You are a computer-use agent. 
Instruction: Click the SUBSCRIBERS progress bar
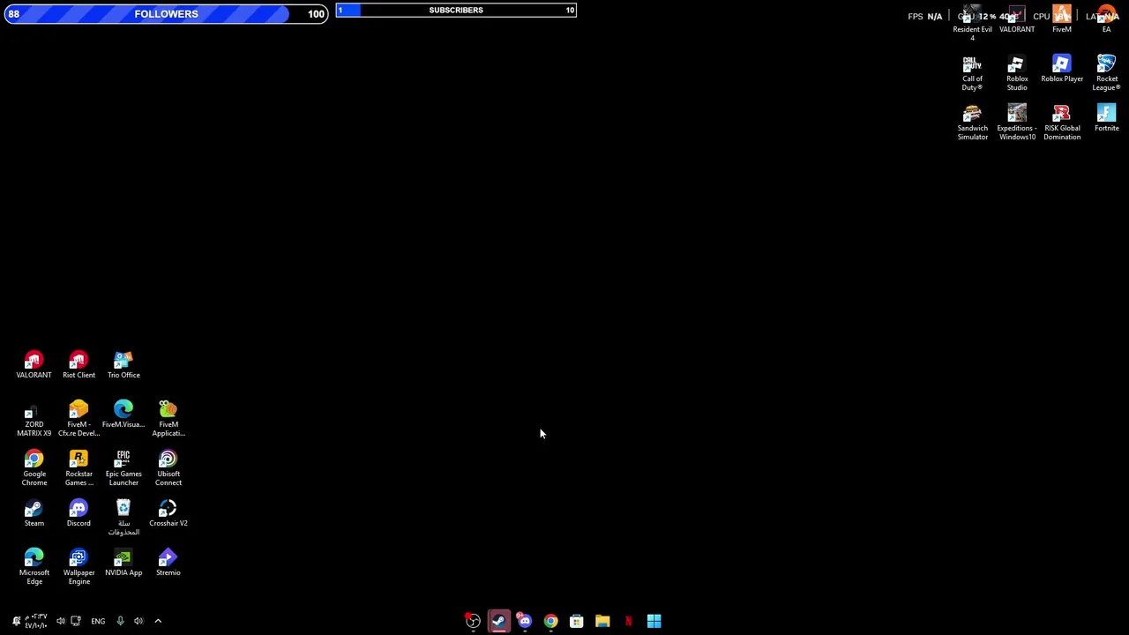(456, 10)
